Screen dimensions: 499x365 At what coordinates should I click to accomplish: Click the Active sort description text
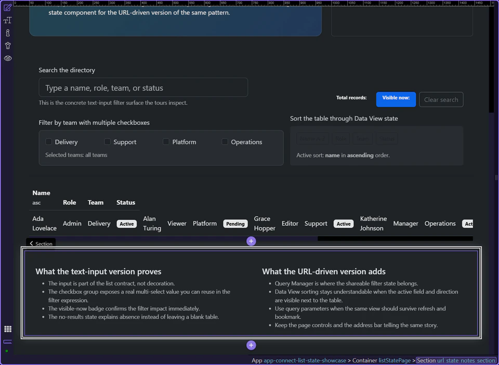[x=343, y=155]
